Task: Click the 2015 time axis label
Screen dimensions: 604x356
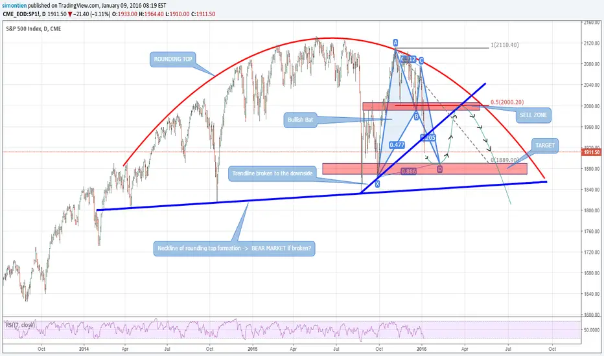Action: (252, 349)
